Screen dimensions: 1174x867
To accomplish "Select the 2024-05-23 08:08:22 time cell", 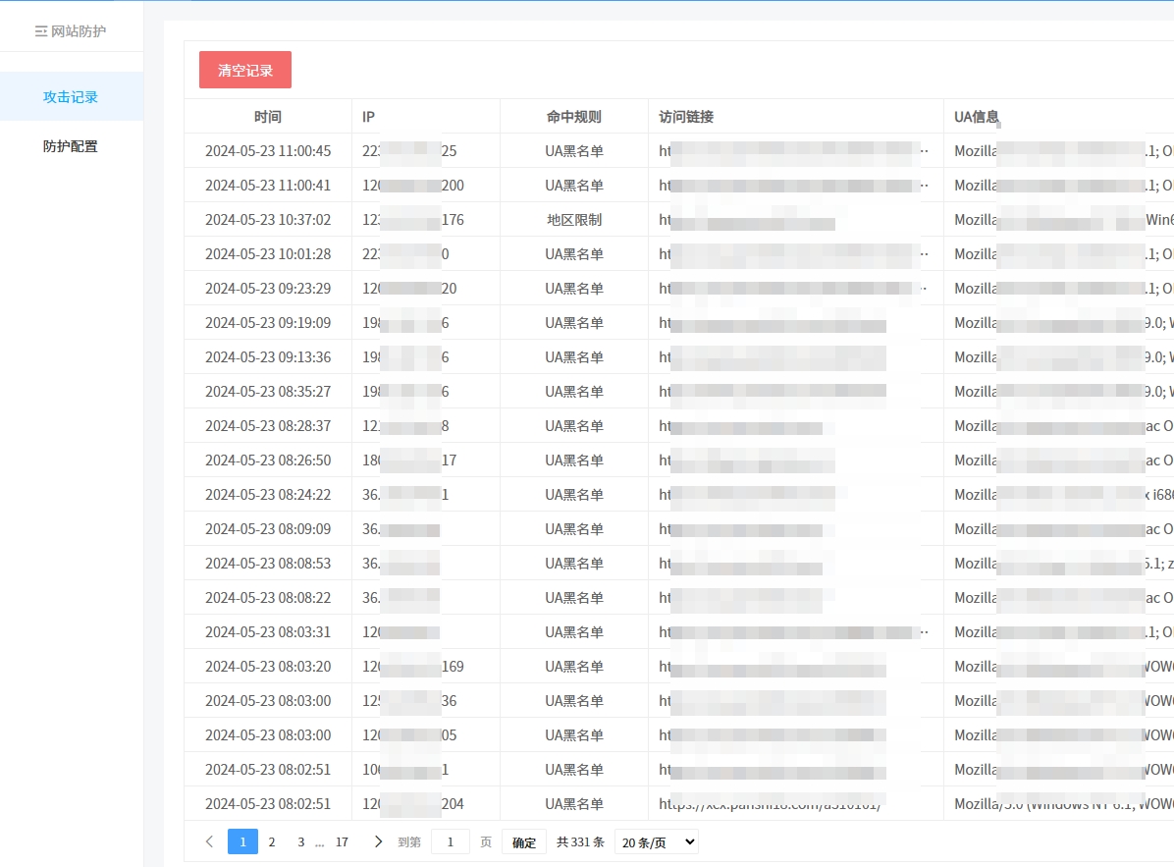I will click(x=268, y=597).
